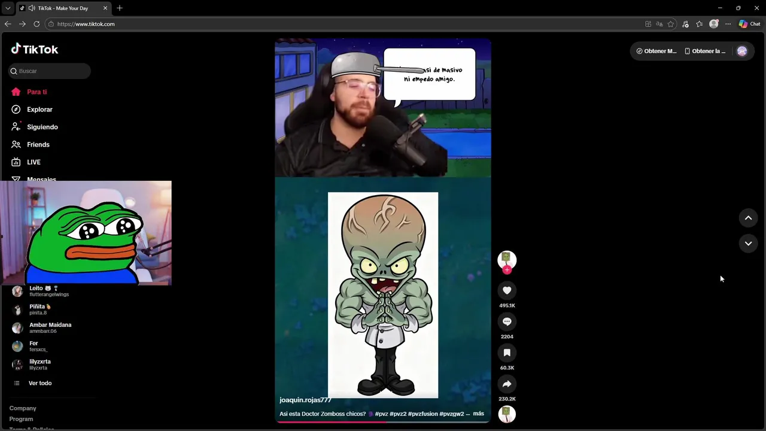Click the browser back arrow
The width and height of the screenshot is (766, 431).
[8, 24]
